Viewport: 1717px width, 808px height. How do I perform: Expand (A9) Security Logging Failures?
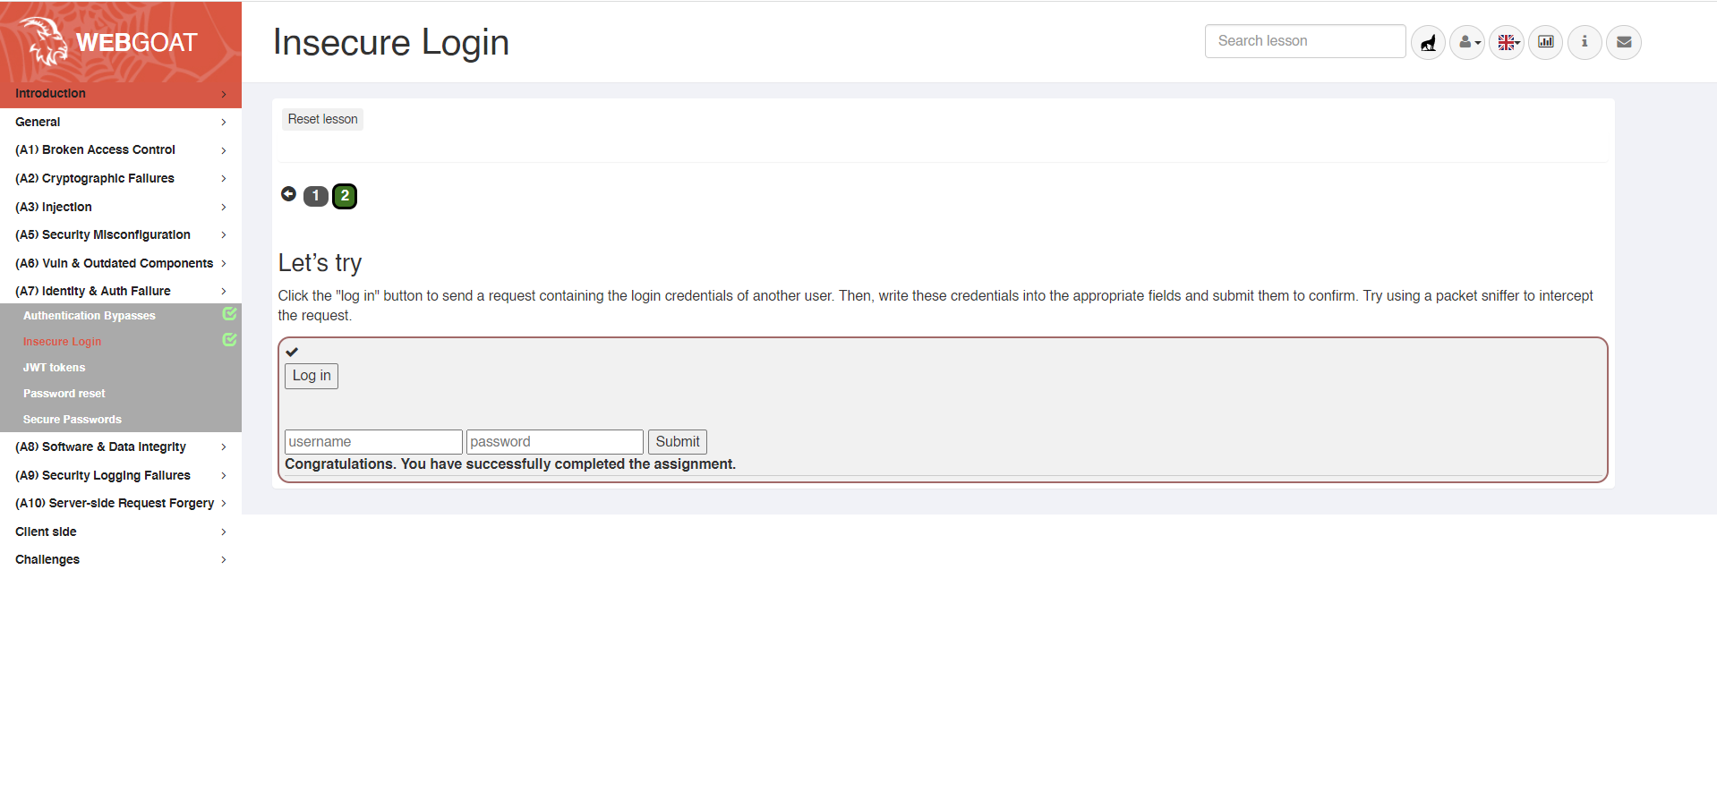coord(121,475)
